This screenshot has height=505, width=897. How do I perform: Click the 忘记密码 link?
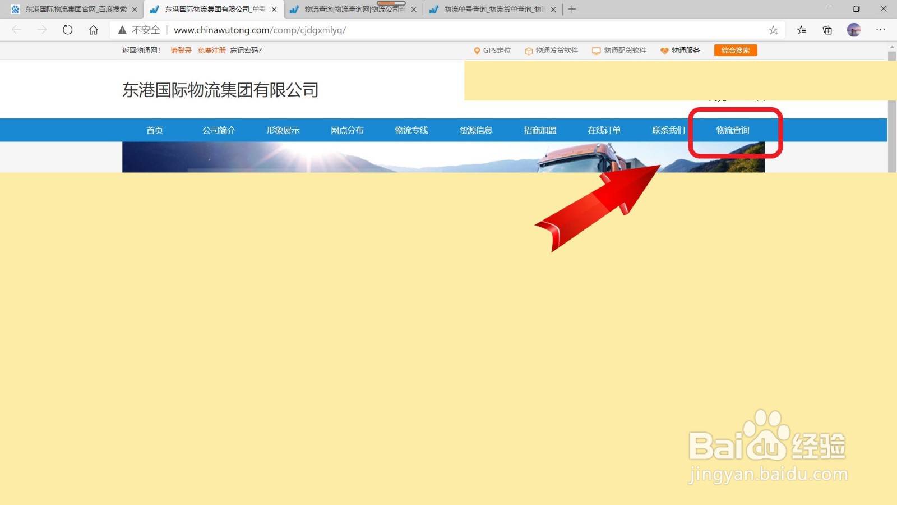(x=246, y=50)
